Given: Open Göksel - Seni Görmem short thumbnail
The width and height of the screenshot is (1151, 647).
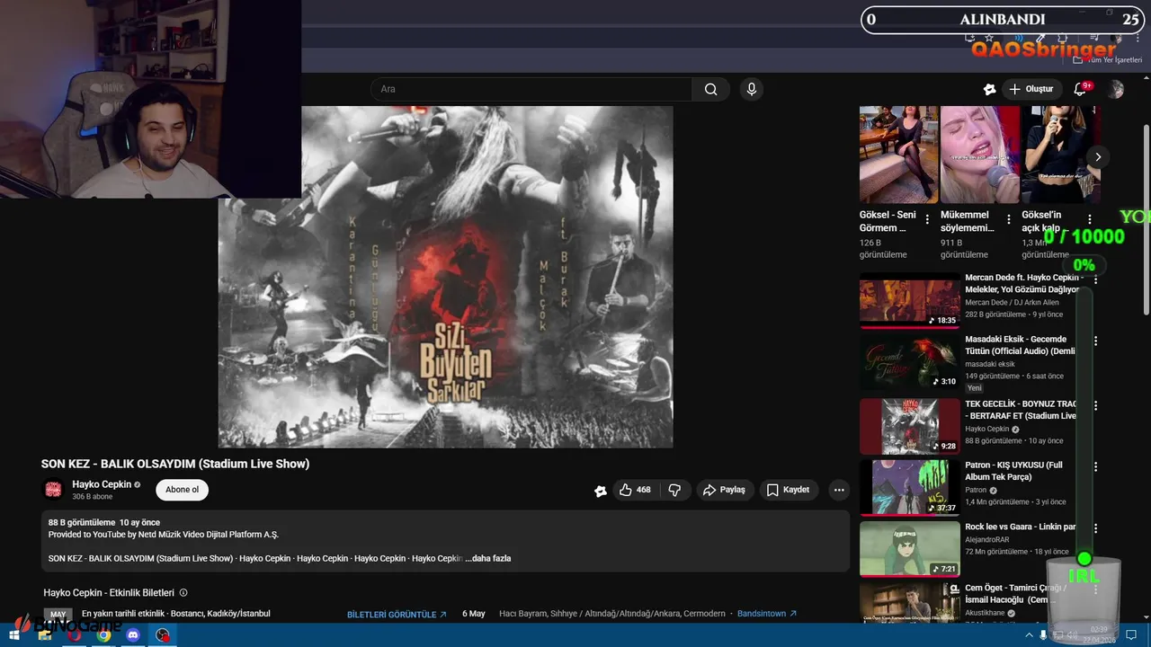Looking at the screenshot, I should pos(898,155).
